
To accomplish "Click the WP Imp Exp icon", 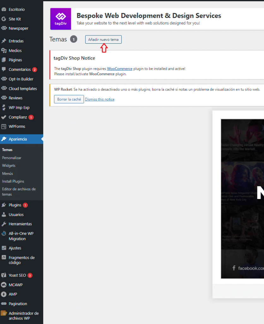I will (4, 108).
